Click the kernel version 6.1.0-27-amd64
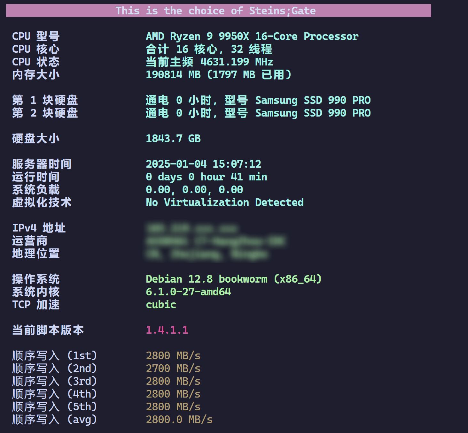 point(188,292)
